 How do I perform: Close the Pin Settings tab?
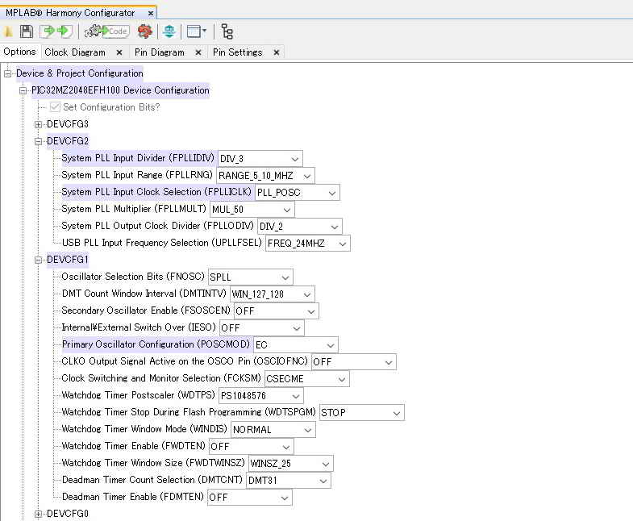pyautogui.click(x=277, y=52)
